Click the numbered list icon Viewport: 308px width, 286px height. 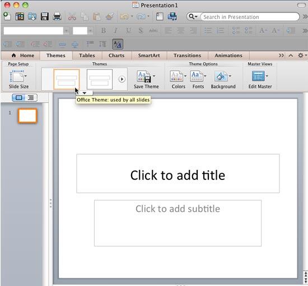(220, 30)
